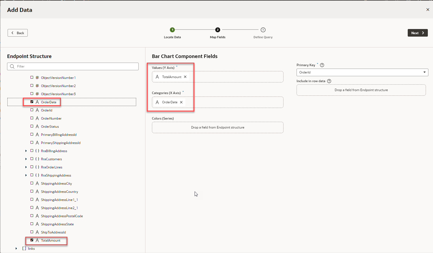Close the Add Data dialog
The image size is (433, 253).
click(x=428, y=9)
